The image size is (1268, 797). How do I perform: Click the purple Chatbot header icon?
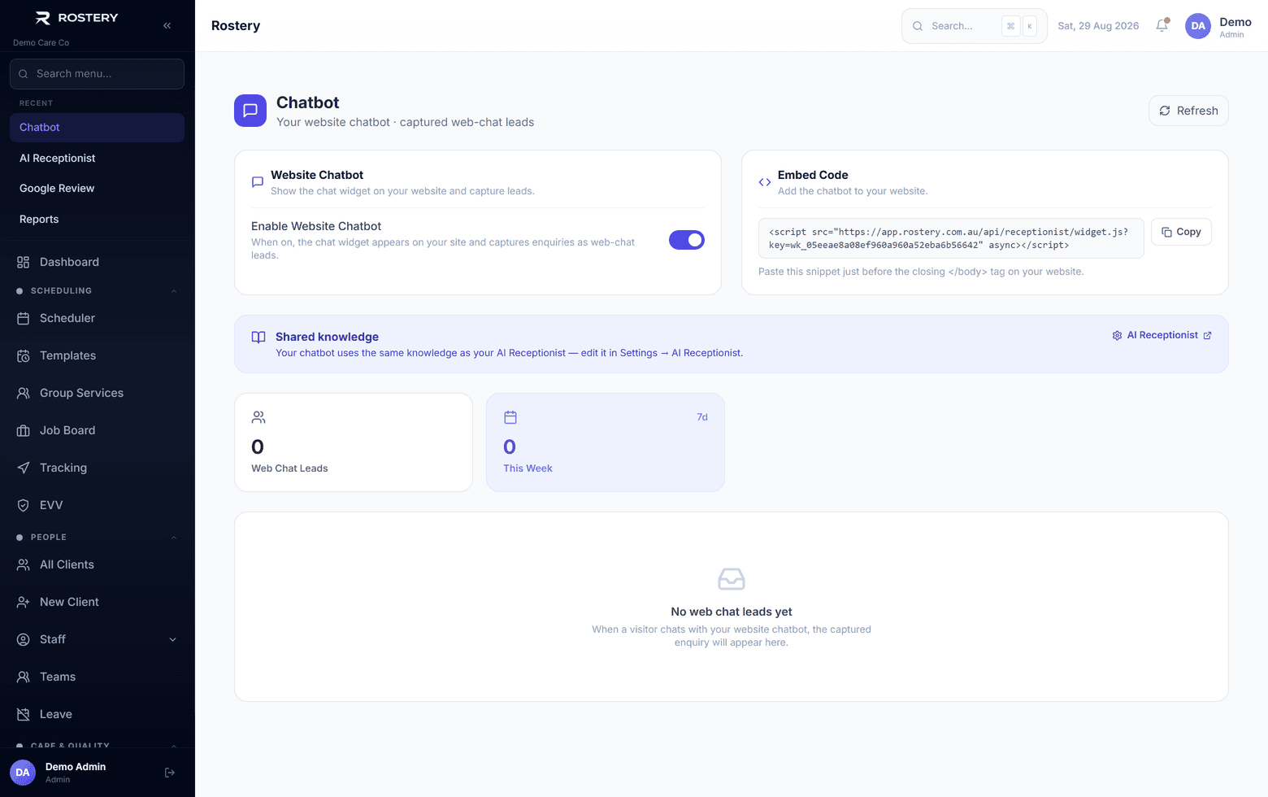coord(250,111)
